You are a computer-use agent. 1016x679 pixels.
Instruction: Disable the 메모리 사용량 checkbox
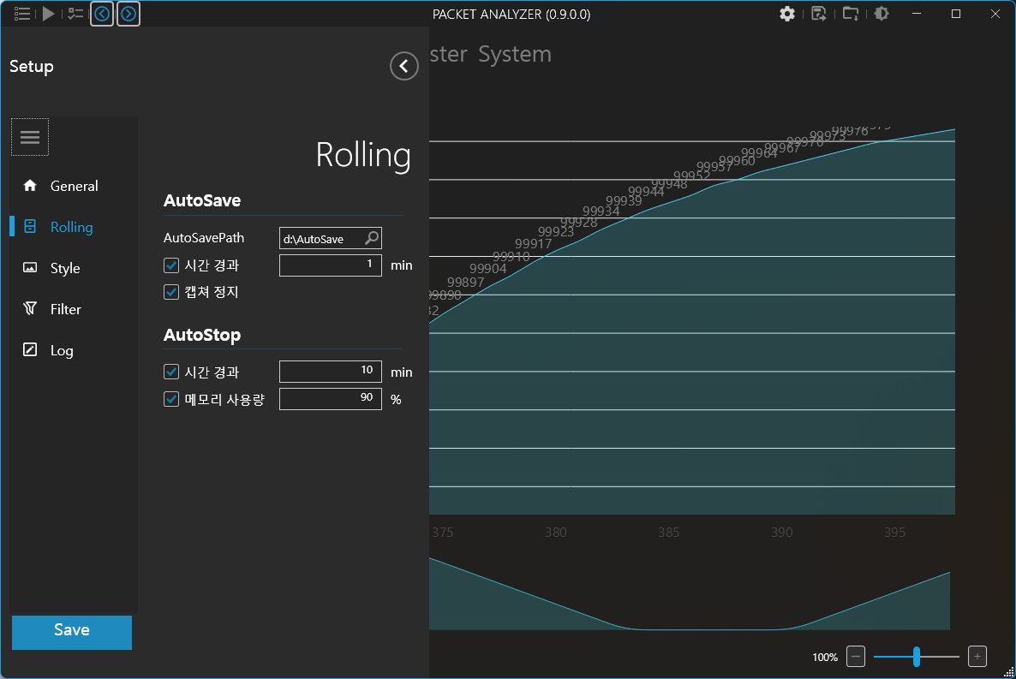point(171,399)
